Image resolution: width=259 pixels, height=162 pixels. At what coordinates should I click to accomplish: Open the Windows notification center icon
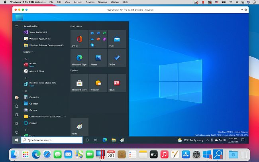(243, 140)
